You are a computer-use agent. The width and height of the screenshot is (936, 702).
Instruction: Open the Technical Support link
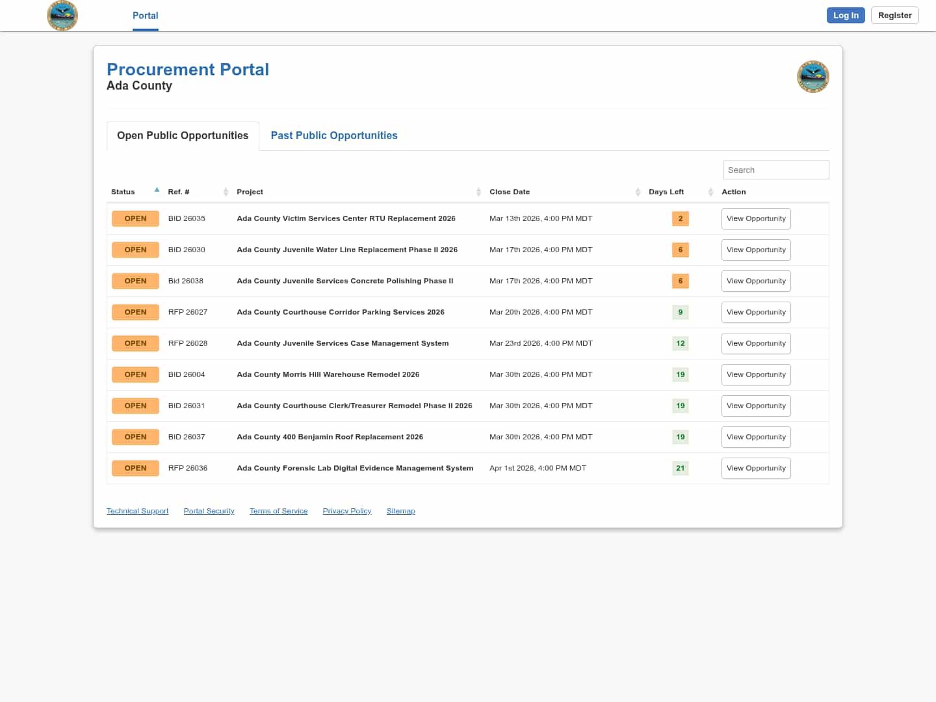point(137,511)
